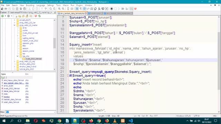Expand the priyadi_php74 folder
The image size is (221, 124).
click(15, 20)
